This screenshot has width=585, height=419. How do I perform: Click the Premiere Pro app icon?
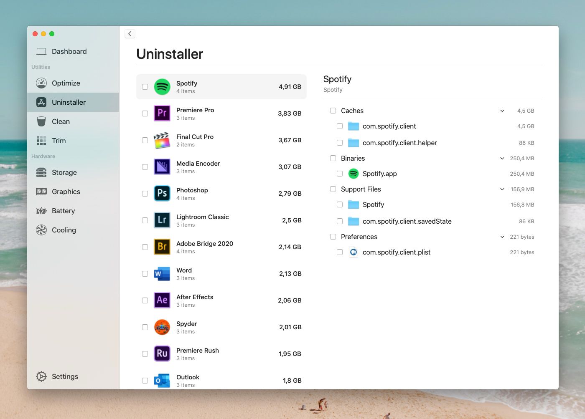[x=162, y=114]
